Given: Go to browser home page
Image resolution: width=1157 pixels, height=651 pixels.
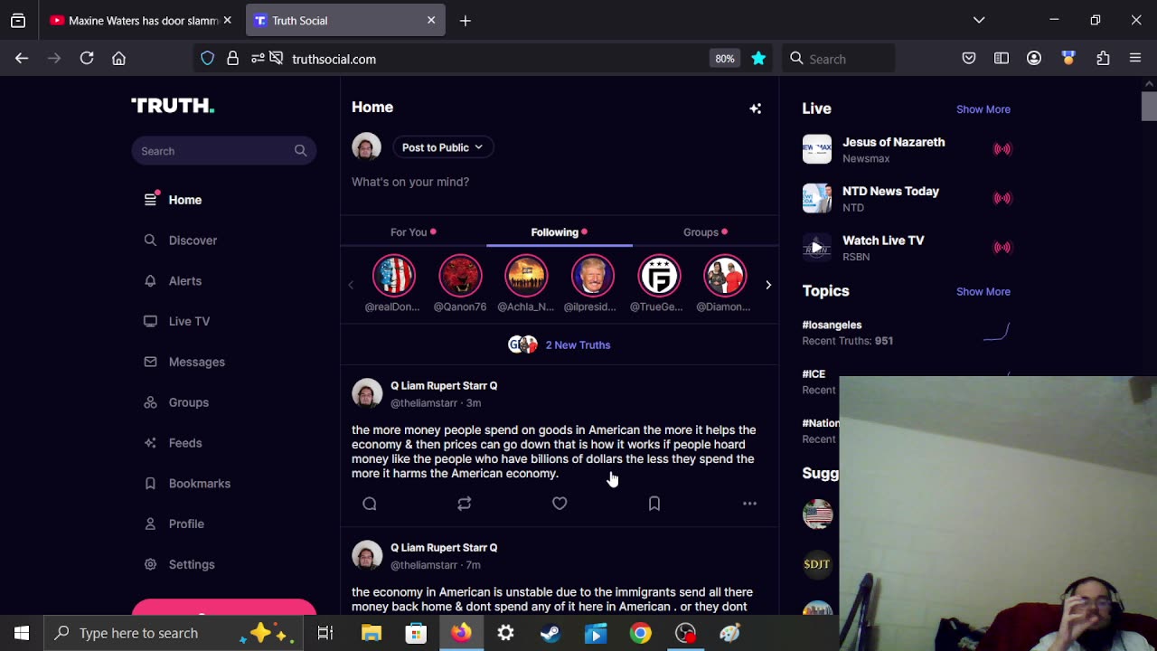Looking at the screenshot, I should 118,59.
